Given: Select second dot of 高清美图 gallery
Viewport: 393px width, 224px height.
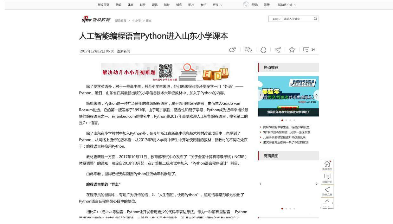Looking at the screenshot, I should pos(286,208).
